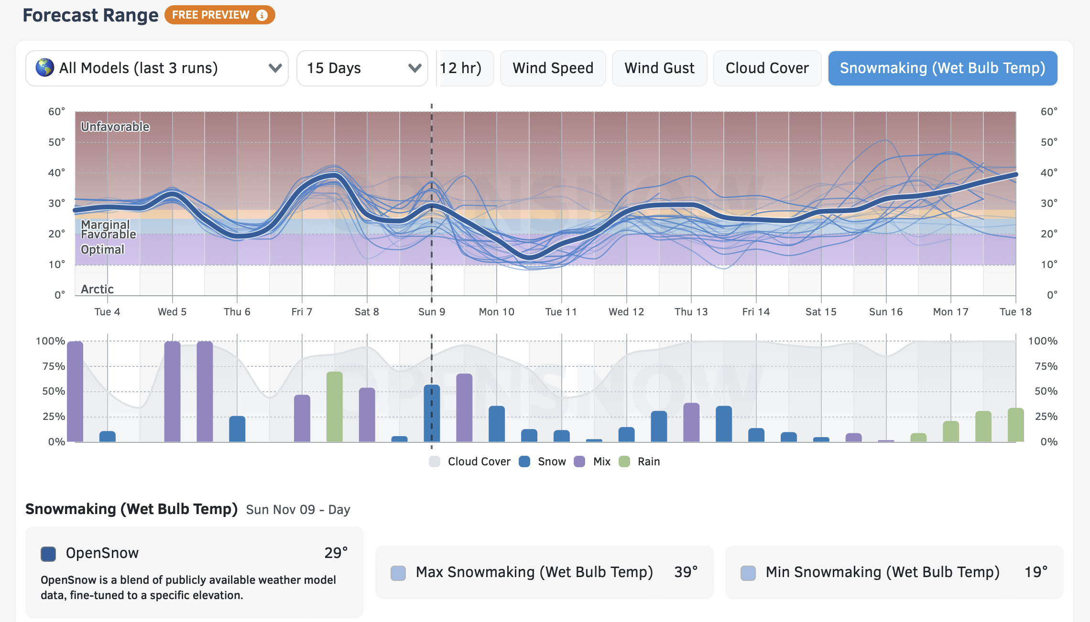The width and height of the screenshot is (1090, 622).
Task: Toggle the Min Snowmaking series square
Action: coord(748,573)
